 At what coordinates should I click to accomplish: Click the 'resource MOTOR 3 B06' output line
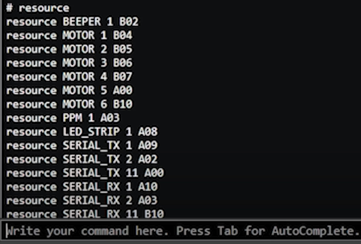coord(69,63)
